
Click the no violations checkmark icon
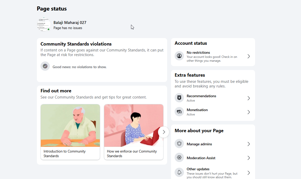point(45,66)
